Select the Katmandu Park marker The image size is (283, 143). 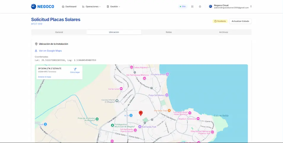tap(140, 127)
